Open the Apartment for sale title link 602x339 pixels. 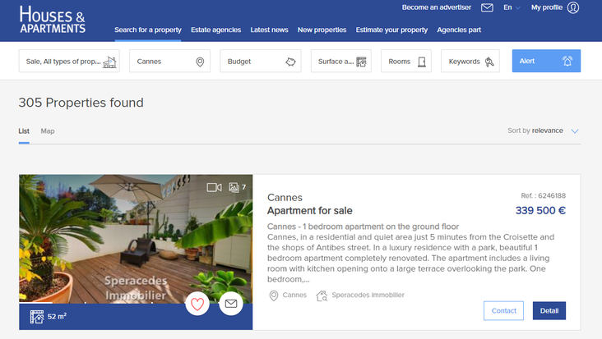pos(310,211)
